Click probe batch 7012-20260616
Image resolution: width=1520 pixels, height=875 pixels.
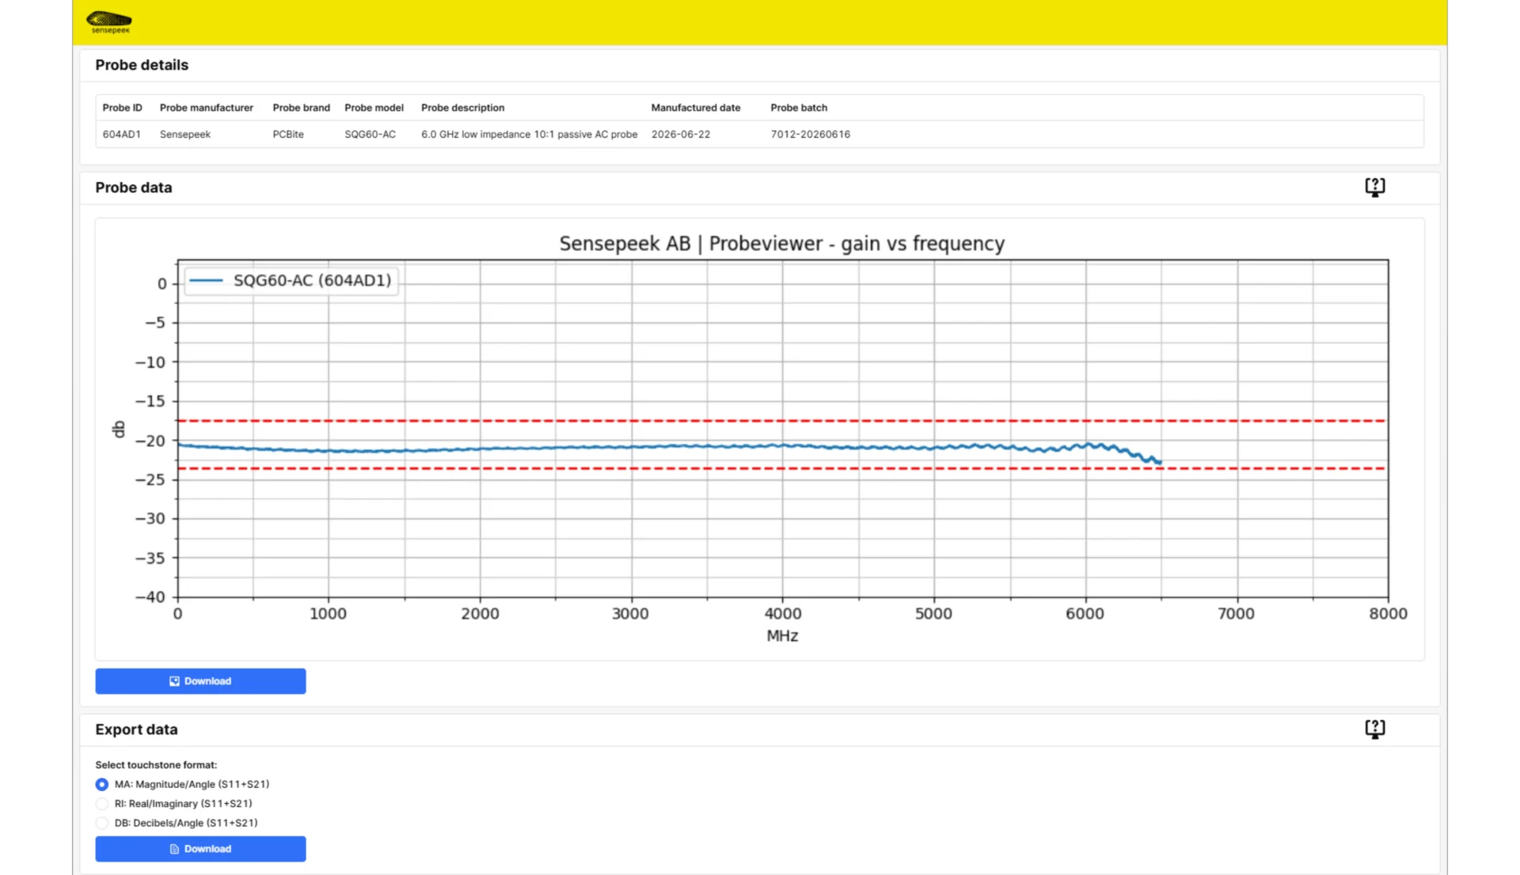tap(810, 134)
